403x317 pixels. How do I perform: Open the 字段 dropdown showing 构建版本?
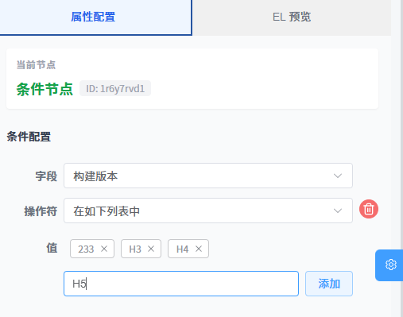208,176
